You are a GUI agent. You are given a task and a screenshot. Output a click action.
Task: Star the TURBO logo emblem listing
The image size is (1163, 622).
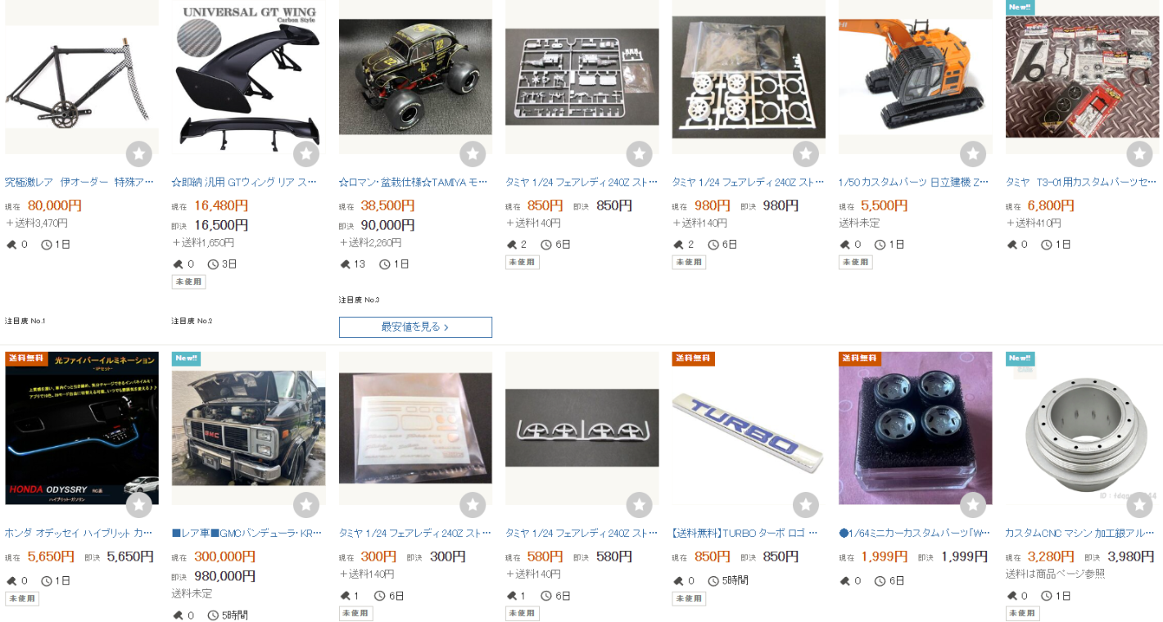point(806,505)
